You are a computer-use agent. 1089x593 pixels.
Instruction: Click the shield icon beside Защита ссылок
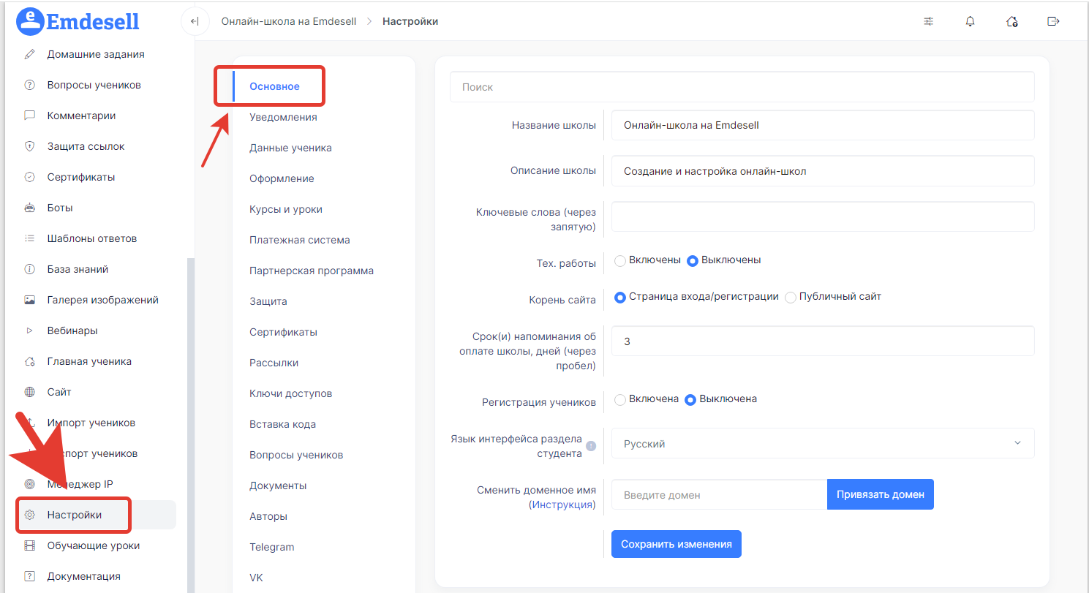30,146
